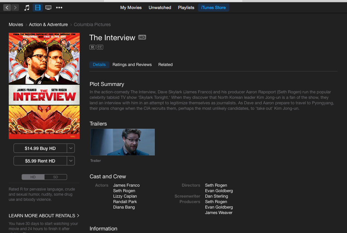Click the Cast and Crew heading
Image resolution: width=347 pixels, height=233 pixels.
tap(108, 176)
